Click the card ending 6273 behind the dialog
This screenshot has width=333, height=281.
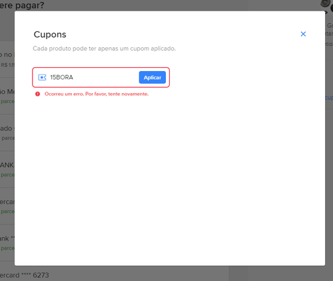point(25,275)
